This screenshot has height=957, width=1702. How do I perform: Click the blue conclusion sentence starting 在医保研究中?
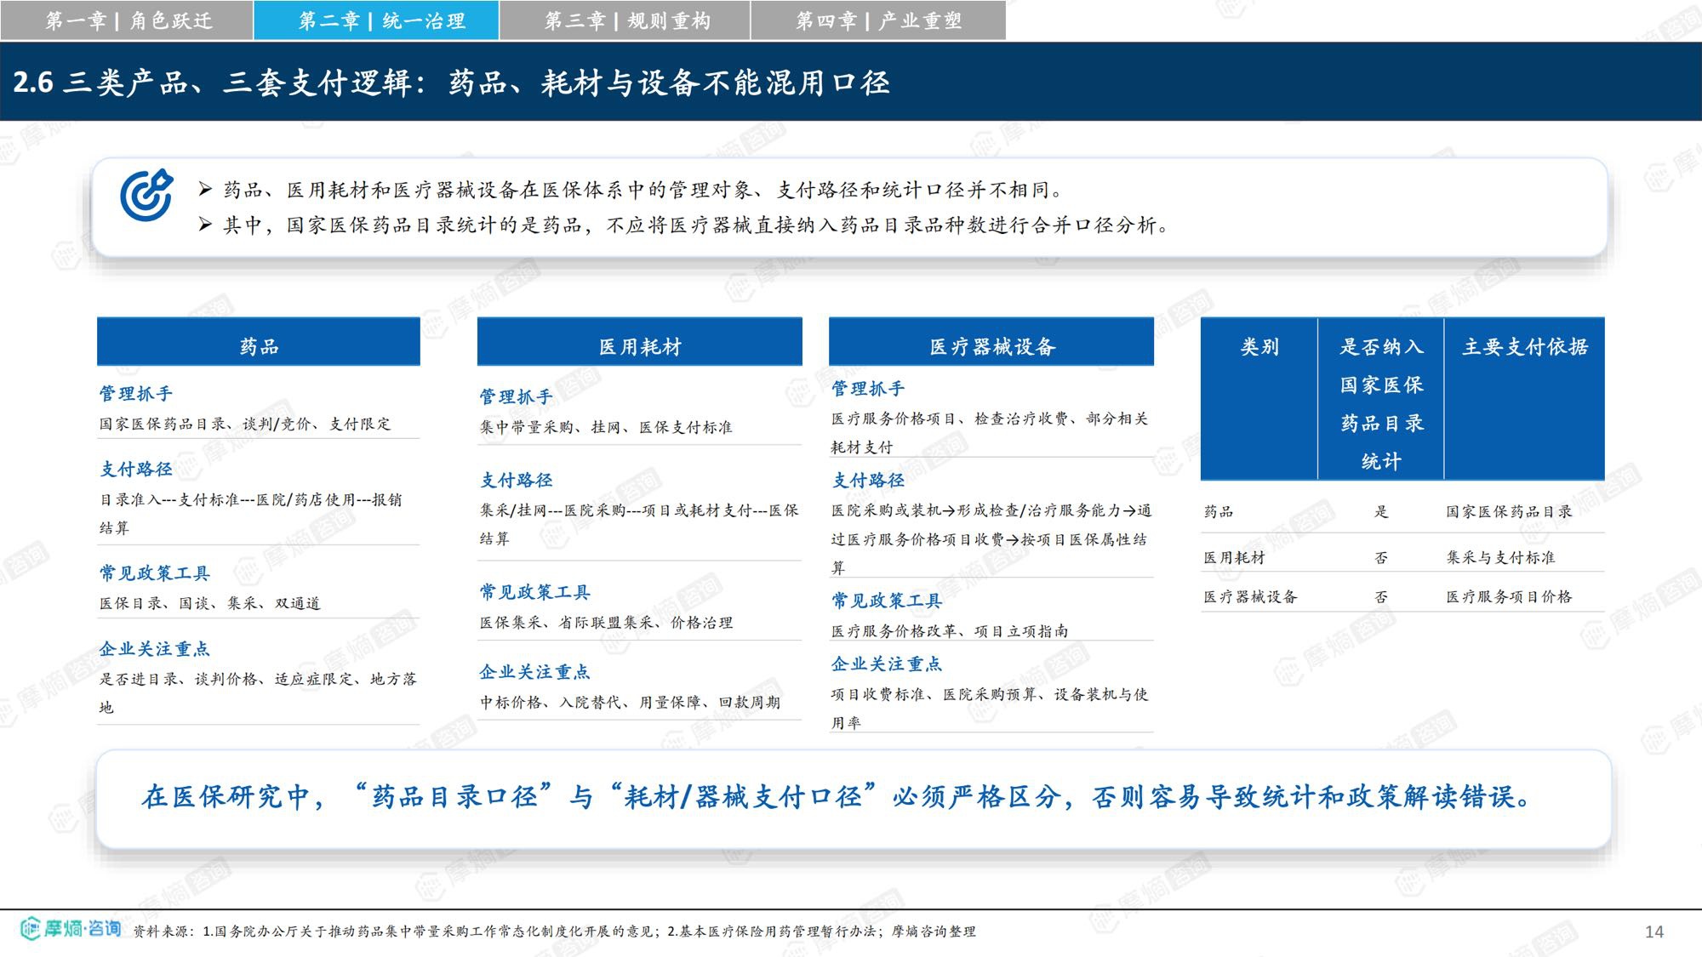pos(838,797)
